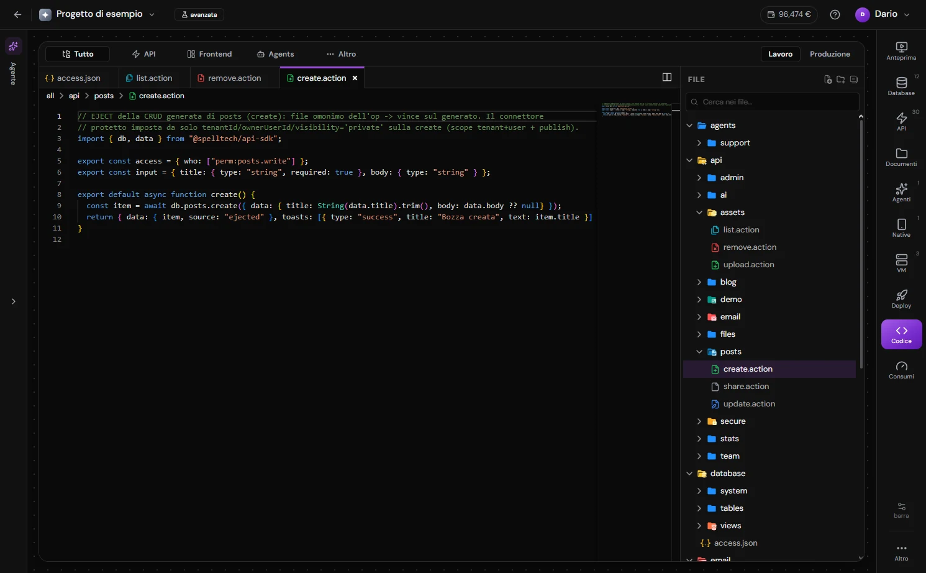Click the new folder icon in FILE header
This screenshot has width=926, height=573.
[x=840, y=80]
